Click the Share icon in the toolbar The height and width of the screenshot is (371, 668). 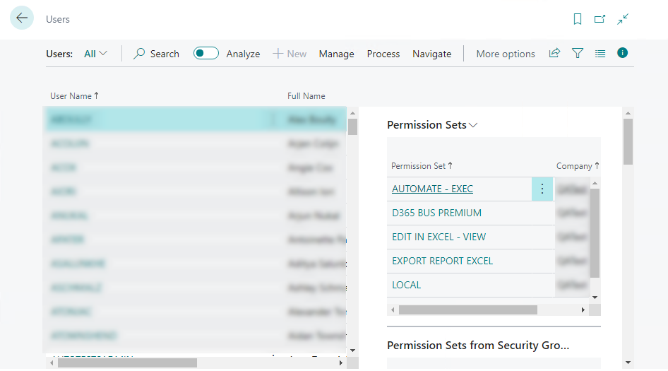click(x=554, y=53)
